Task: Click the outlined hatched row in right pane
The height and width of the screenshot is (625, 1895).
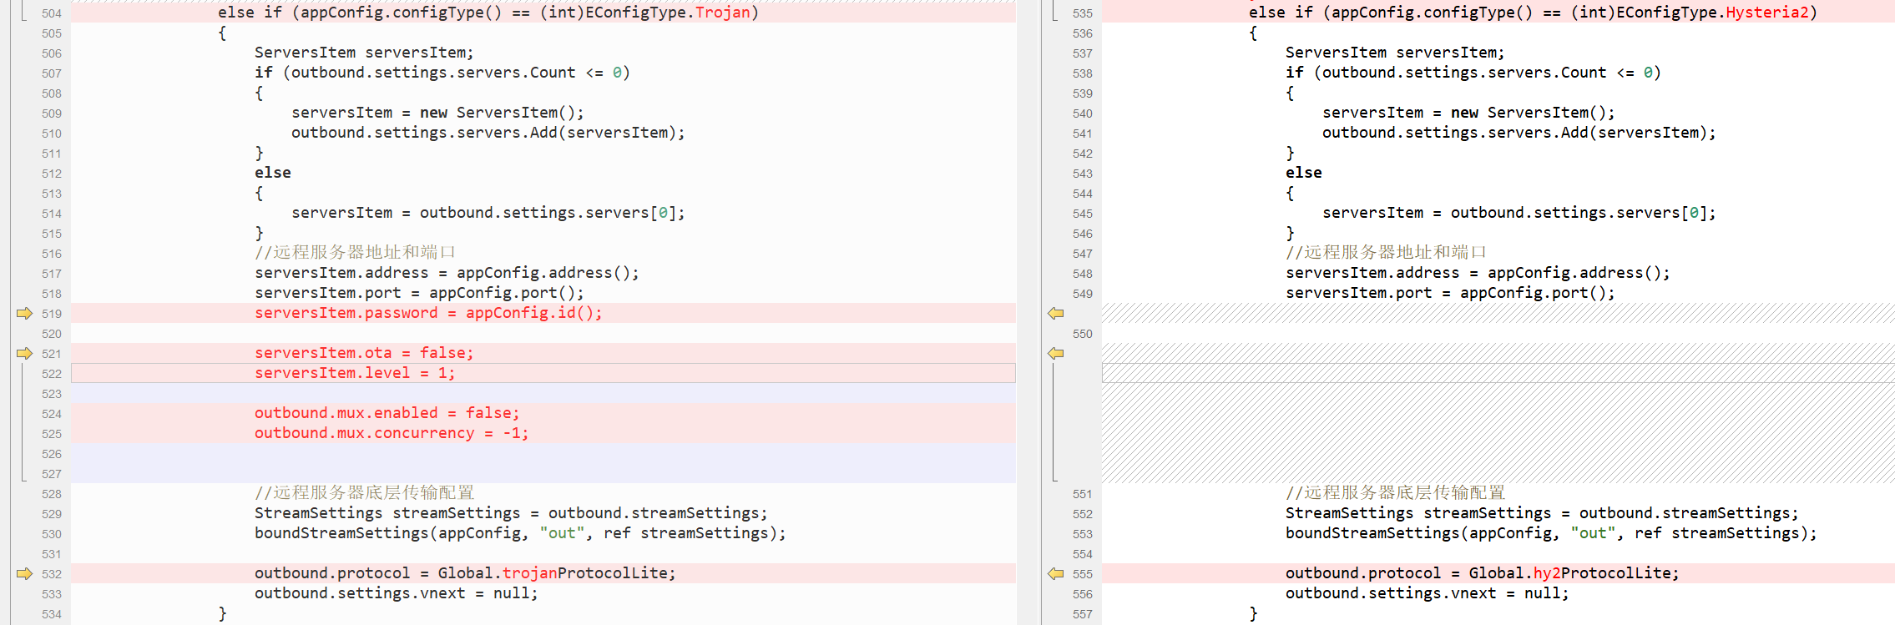Action: click(x=1498, y=374)
